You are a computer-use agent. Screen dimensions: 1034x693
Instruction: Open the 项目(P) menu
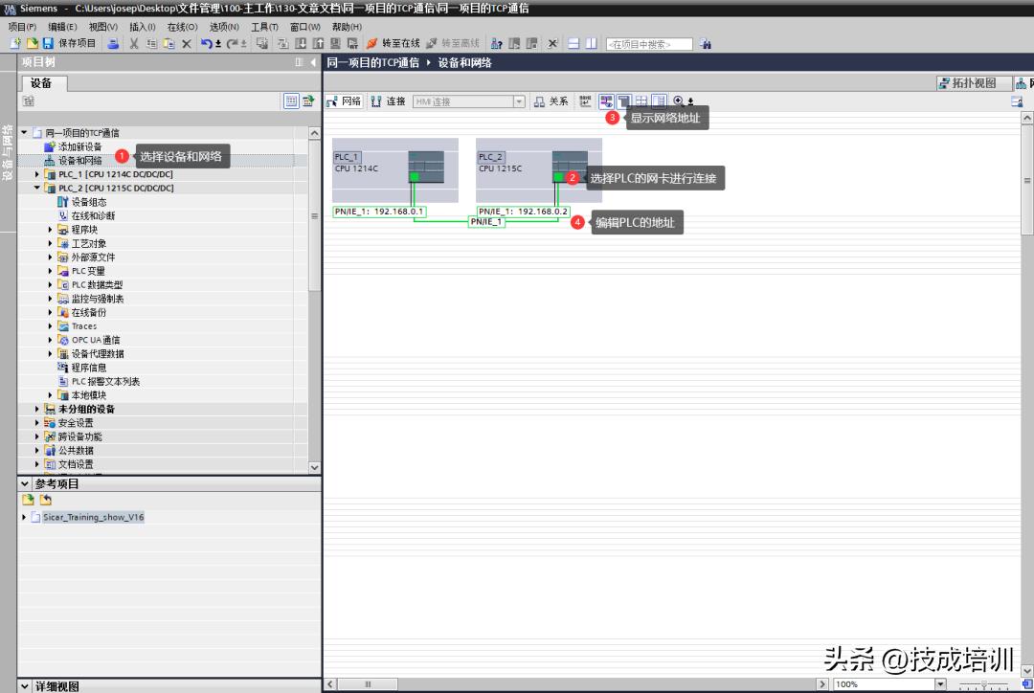tap(22, 27)
